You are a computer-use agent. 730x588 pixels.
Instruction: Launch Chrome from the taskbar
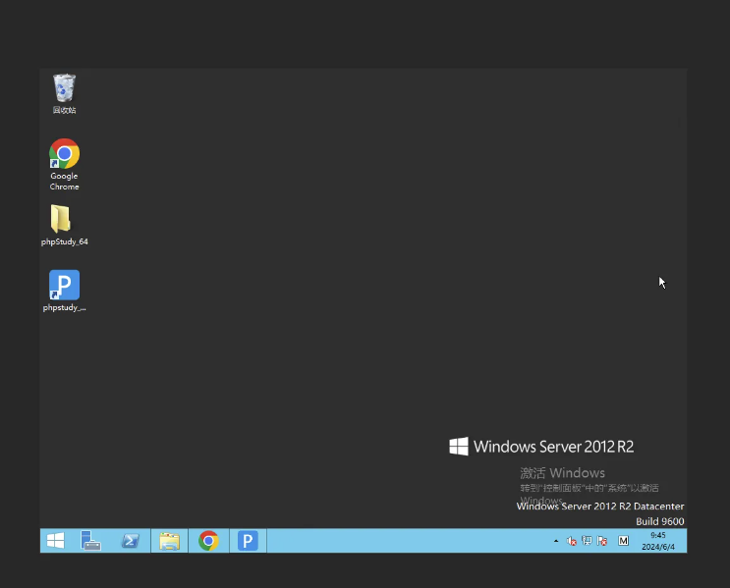[208, 541]
